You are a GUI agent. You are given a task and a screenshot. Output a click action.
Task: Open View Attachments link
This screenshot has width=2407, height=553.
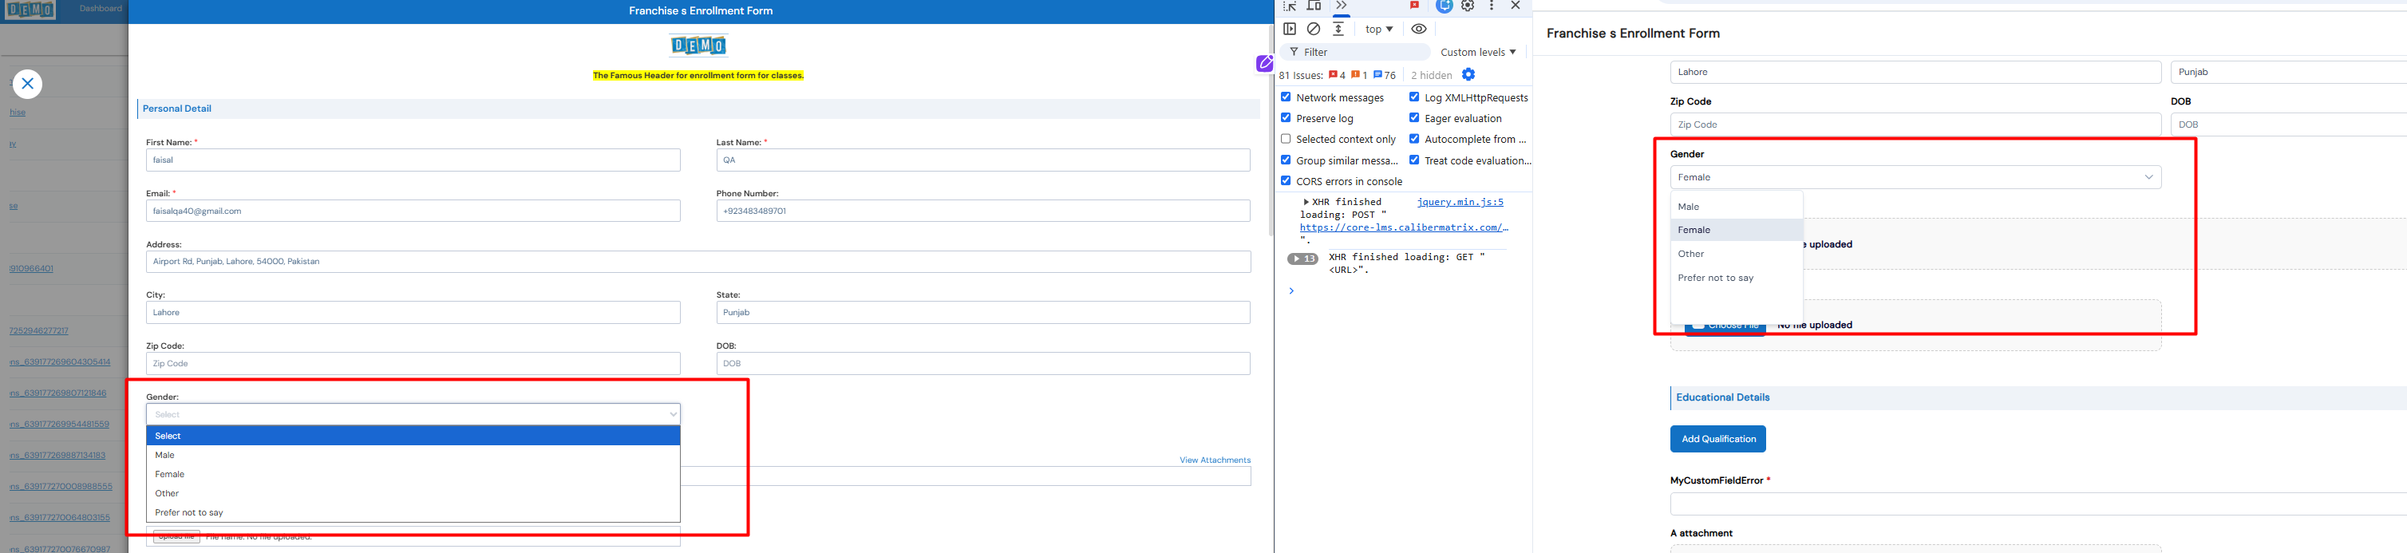(x=1215, y=460)
